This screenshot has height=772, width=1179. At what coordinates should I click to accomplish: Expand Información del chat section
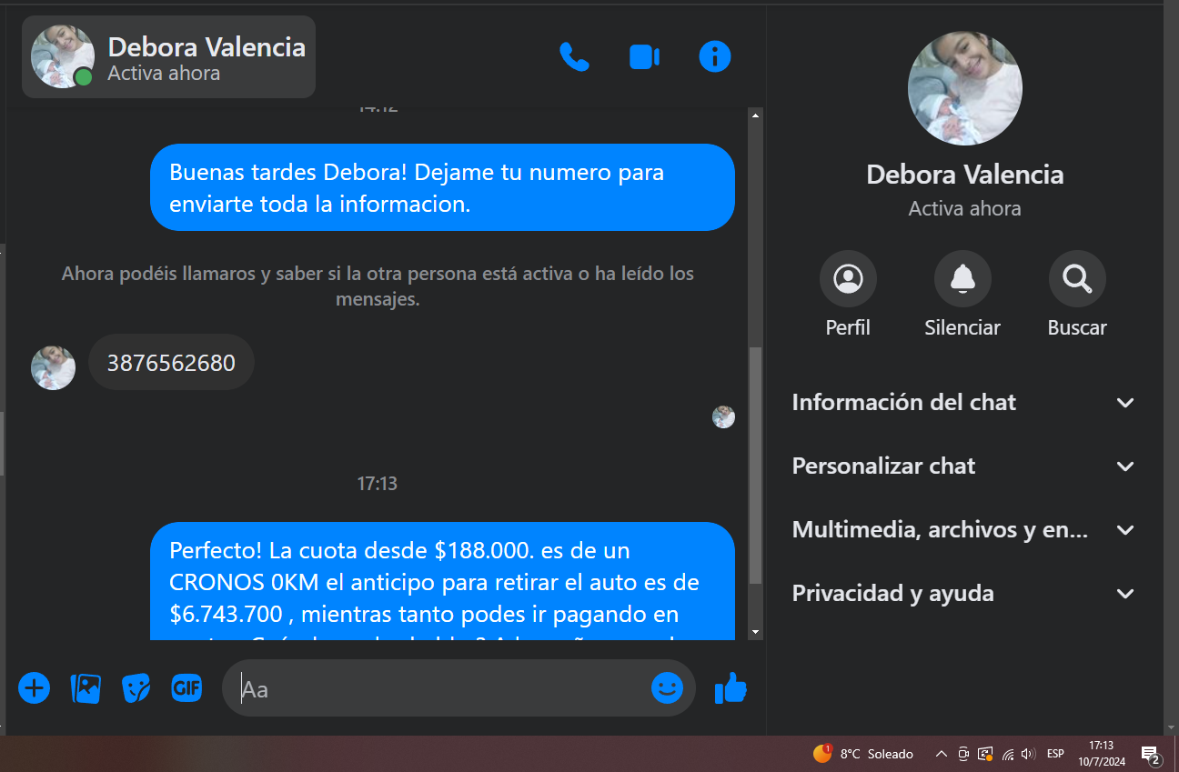point(963,402)
